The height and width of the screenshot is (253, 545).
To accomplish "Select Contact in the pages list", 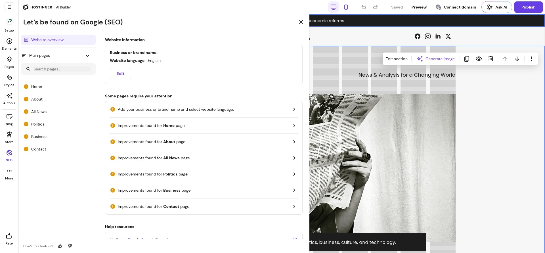I will pos(58,149).
